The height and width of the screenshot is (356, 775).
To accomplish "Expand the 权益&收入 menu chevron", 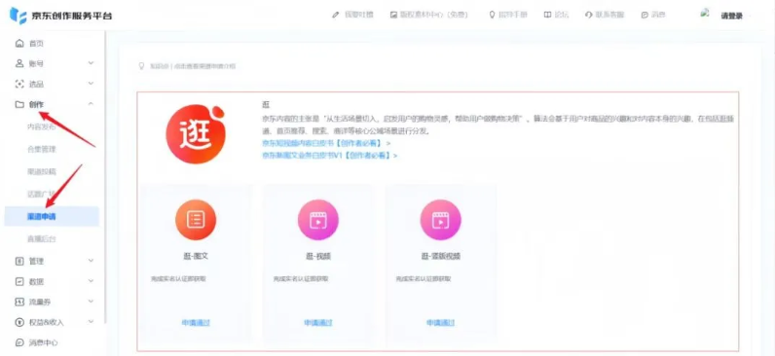I will pyautogui.click(x=91, y=321).
